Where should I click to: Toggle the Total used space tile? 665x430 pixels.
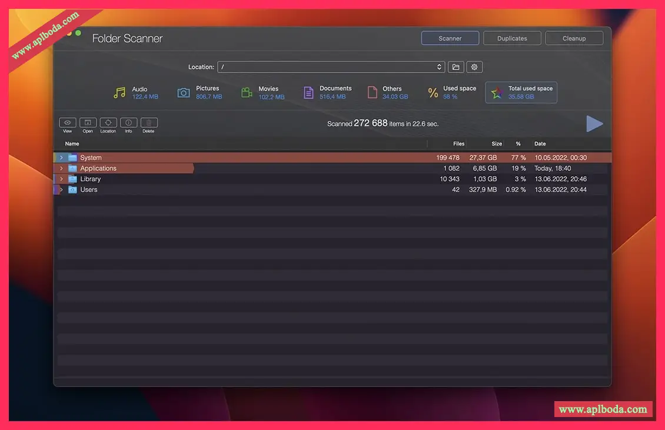pyautogui.click(x=521, y=92)
